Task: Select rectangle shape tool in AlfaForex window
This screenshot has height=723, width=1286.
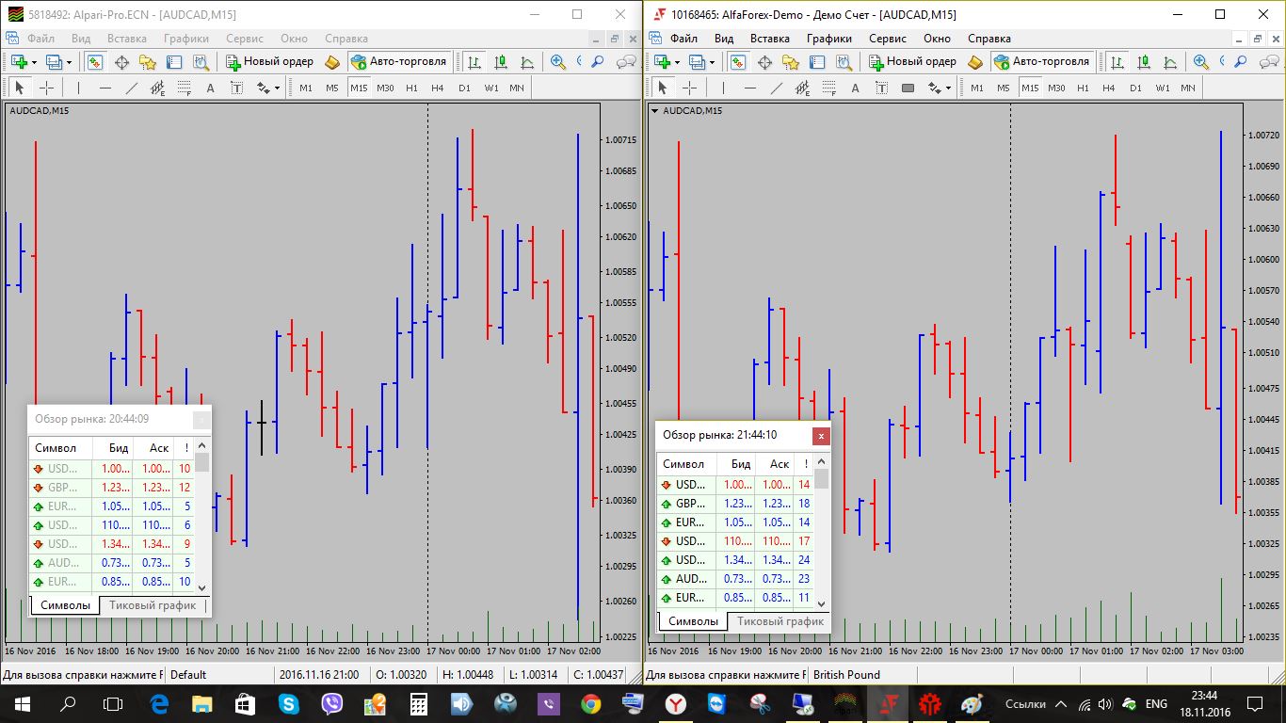Action: (x=908, y=88)
